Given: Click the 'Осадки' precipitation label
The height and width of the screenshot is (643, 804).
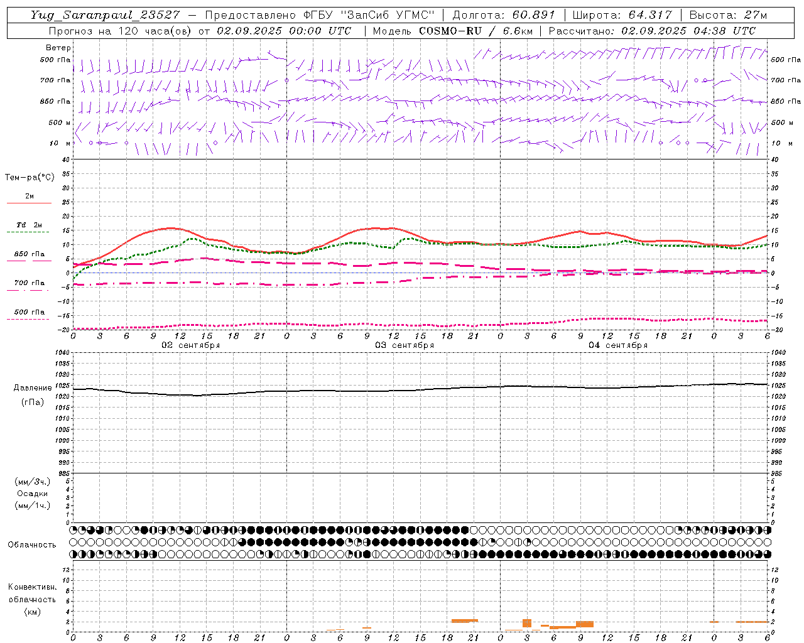Looking at the screenshot, I should click(x=32, y=494).
